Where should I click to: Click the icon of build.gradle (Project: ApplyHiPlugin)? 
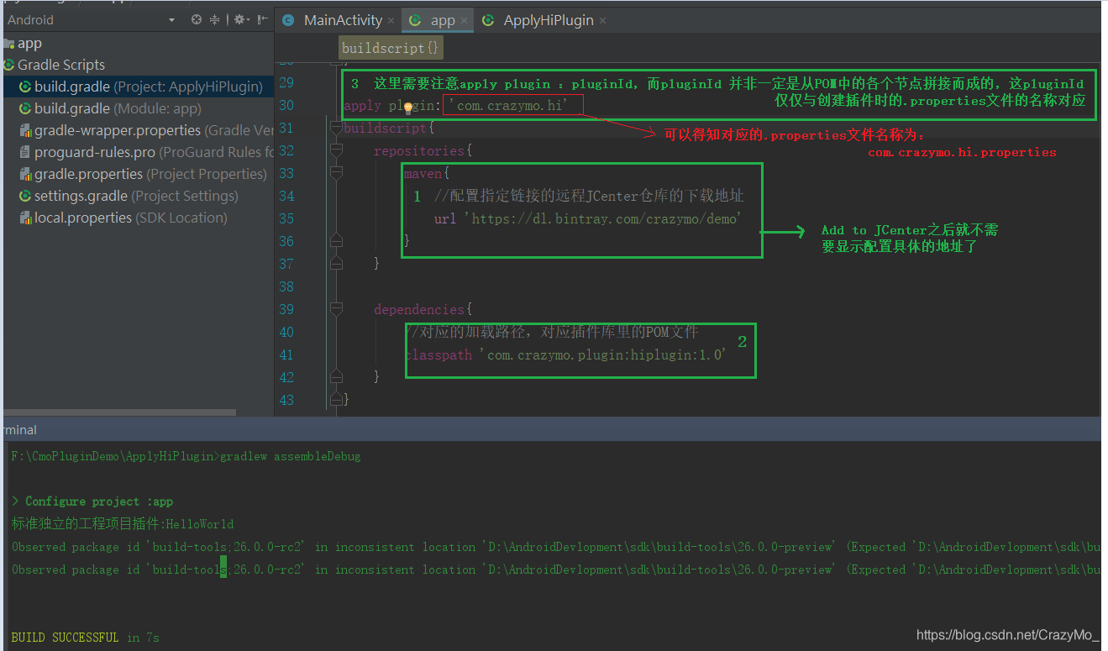(26, 87)
